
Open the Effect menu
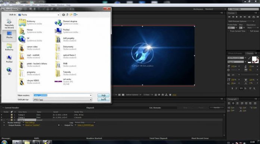point(34,5)
